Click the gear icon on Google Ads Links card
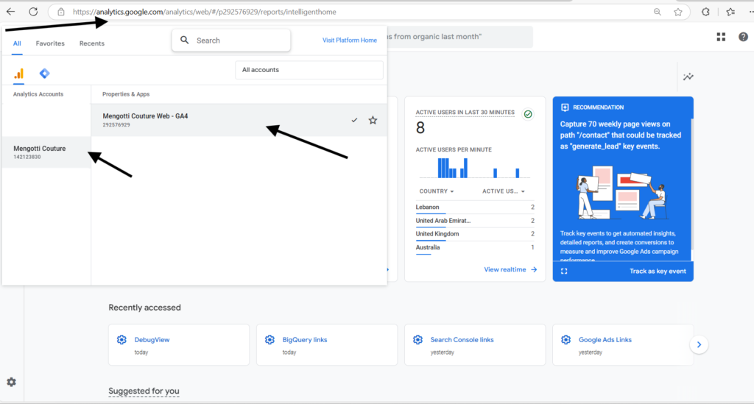Image resolution: width=754 pixels, height=404 pixels. tap(566, 340)
